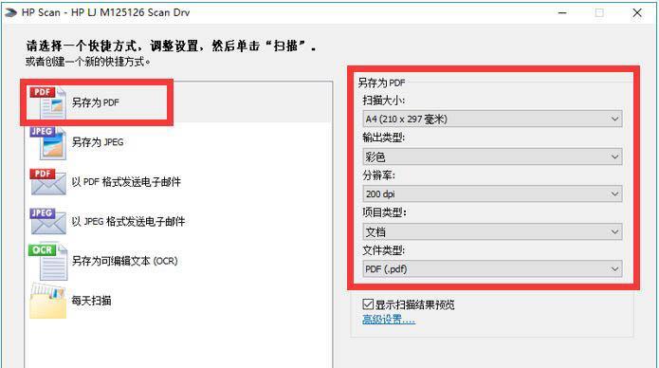Toggle 显示扫描结果预览 checkbox
This screenshot has width=659, height=368.
coord(368,304)
